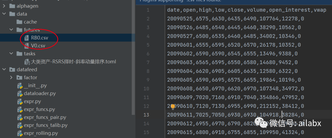
Task: Click the expr_funcs_pair.py Python file icon
Action: (x=20, y=117)
